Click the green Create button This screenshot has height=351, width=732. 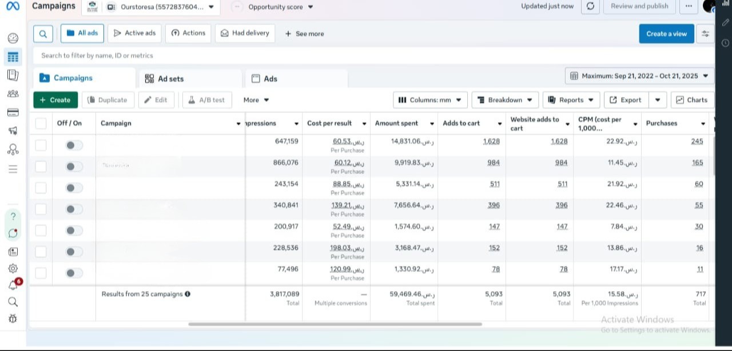55,100
